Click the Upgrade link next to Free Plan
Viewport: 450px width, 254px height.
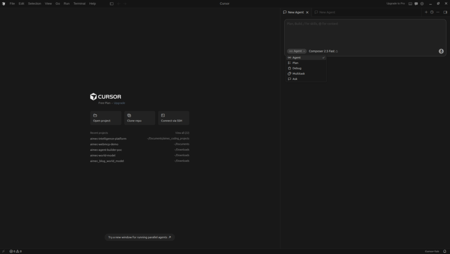120,103
